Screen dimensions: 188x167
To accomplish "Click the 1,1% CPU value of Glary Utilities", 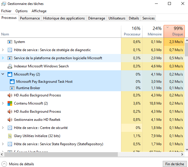I will click(137, 136).
